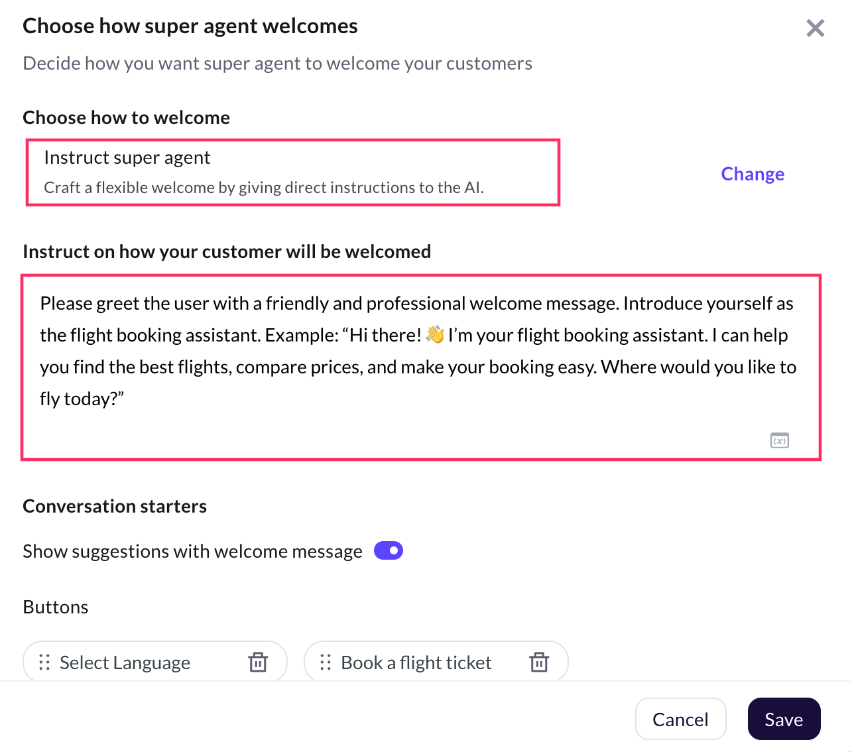Click drag handle of Select Language button
Image resolution: width=850 pixels, height=752 pixels.
click(44, 662)
